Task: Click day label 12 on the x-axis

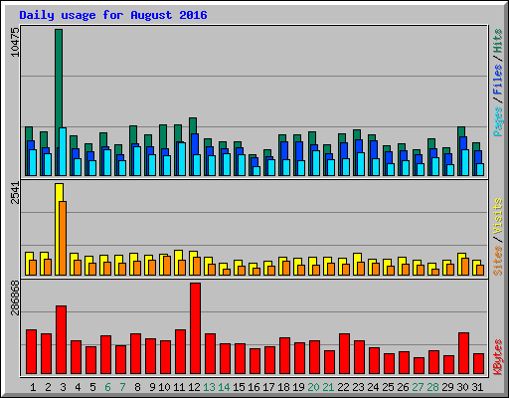Action: click(194, 387)
